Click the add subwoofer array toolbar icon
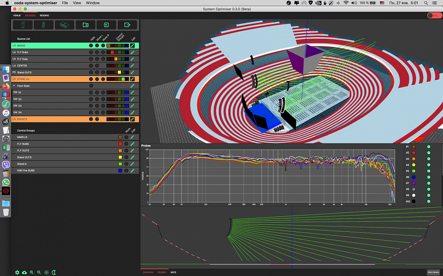This screenshot has height=276, width=443. point(64,25)
